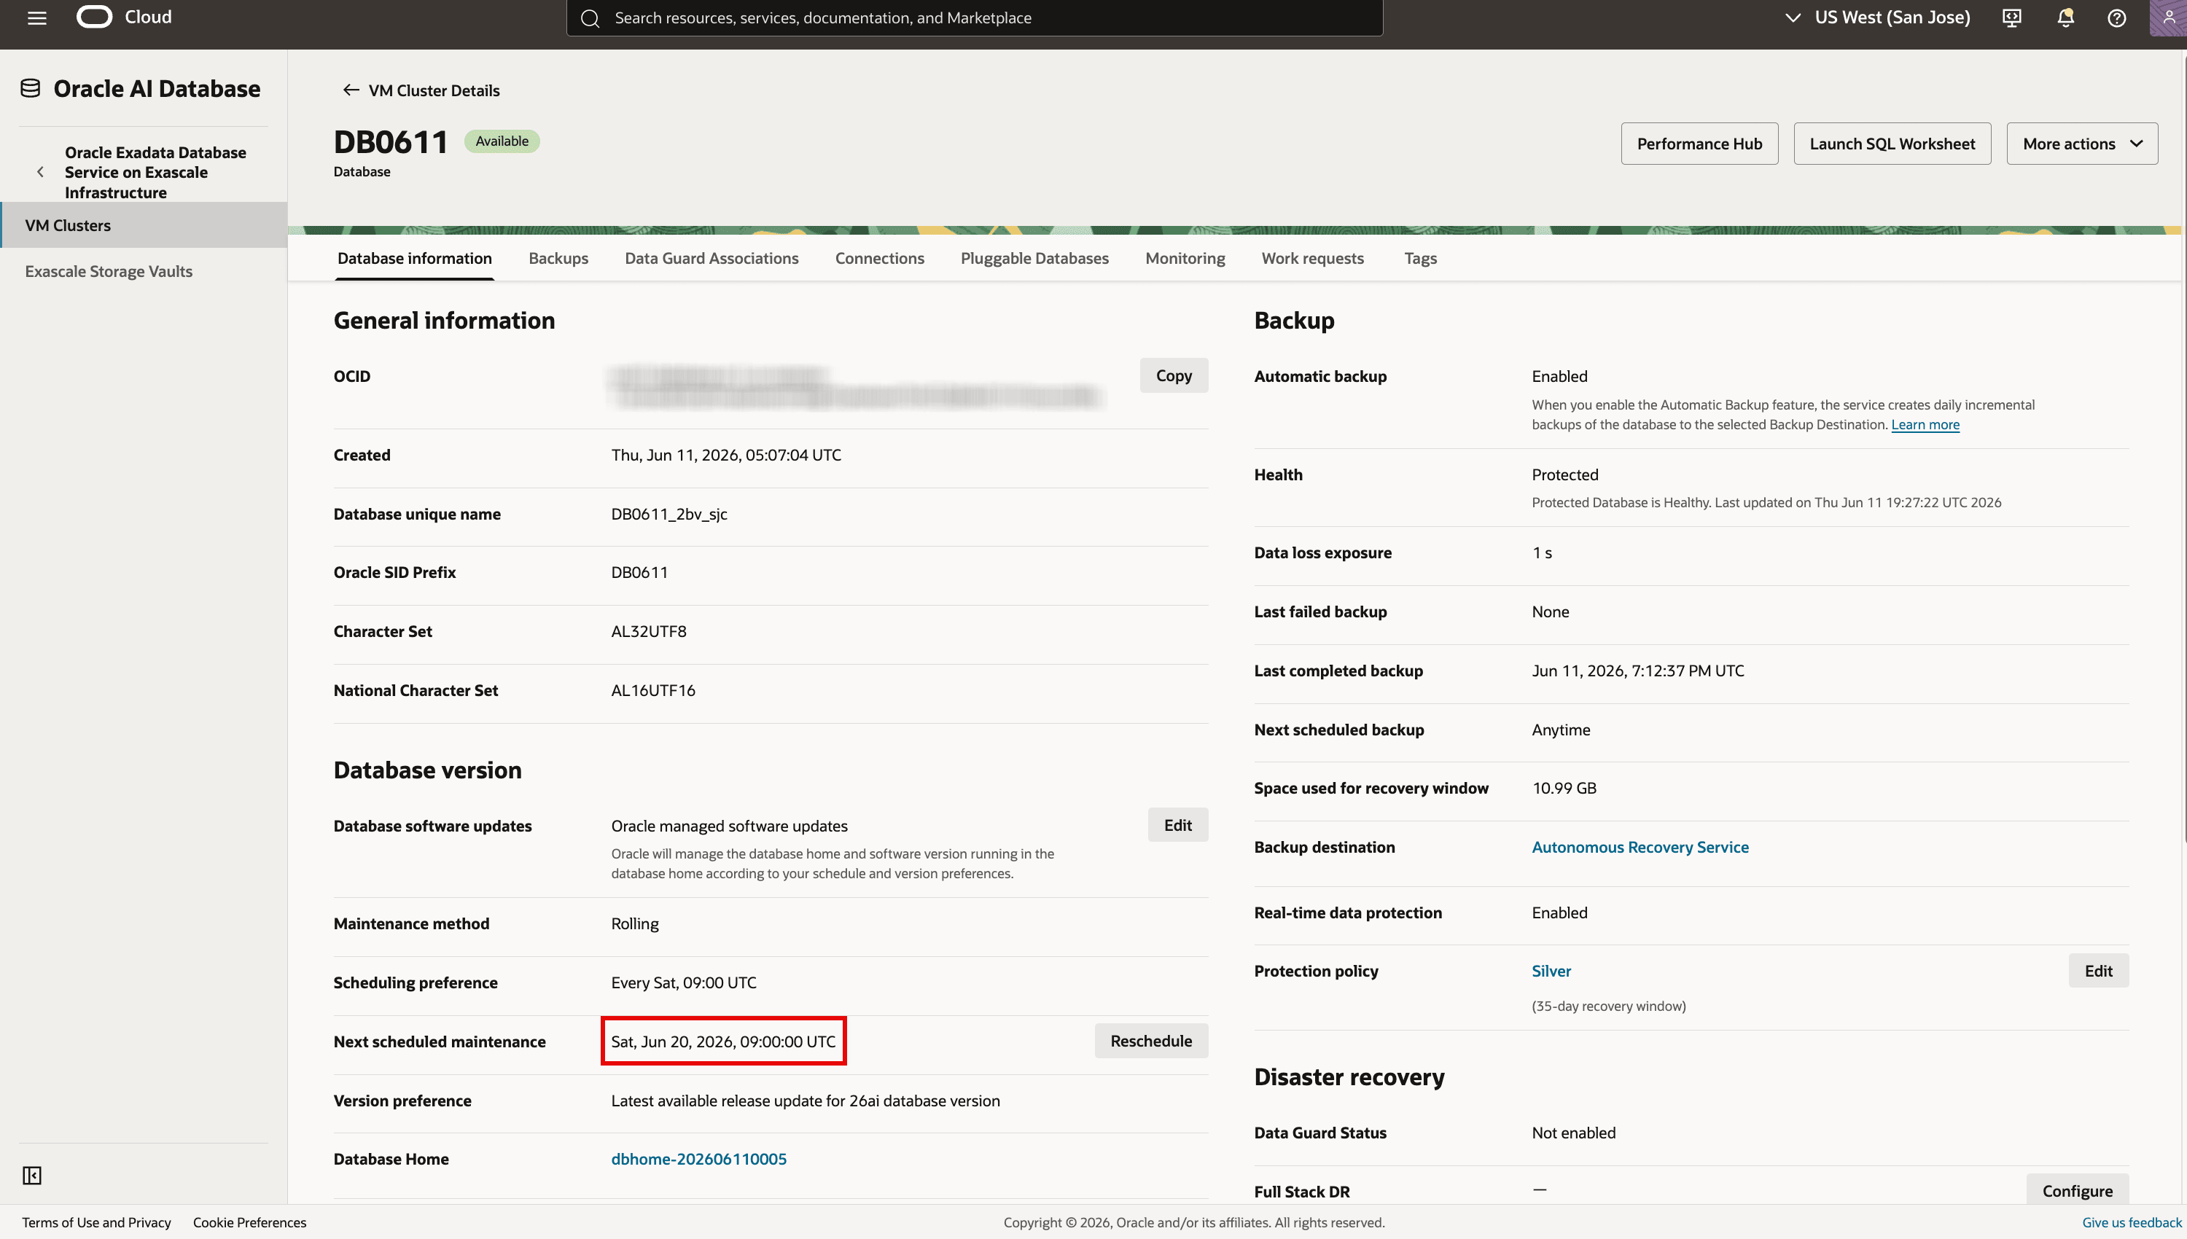The width and height of the screenshot is (2187, 1239).
Task: Select the Oracle managed software updates value
Action: click(x=729, y=826)
